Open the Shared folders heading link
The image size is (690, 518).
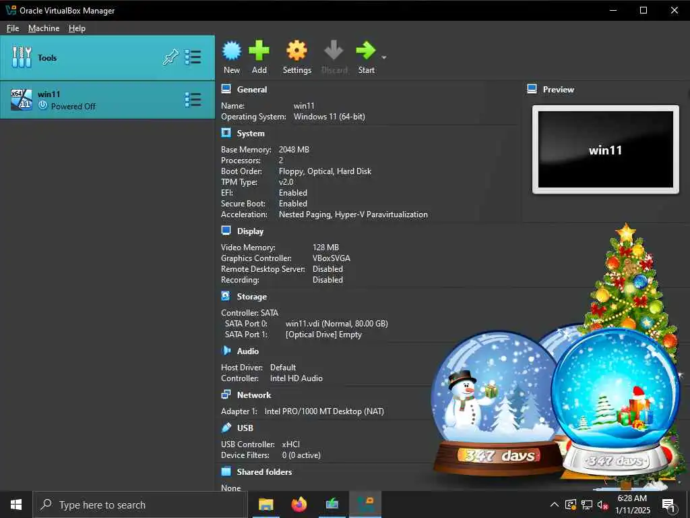pos(264,471)
